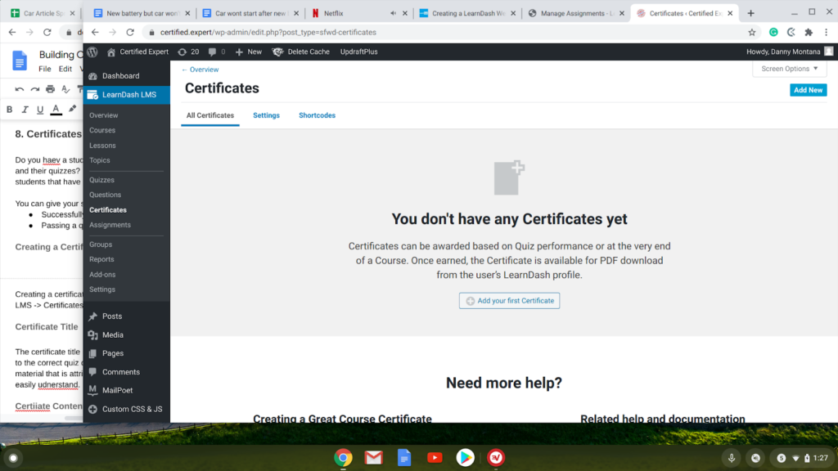Switch to Car Article spreadsheet tab
The width and height of the screenshot is (838, 471).
[x=43, y=13]
